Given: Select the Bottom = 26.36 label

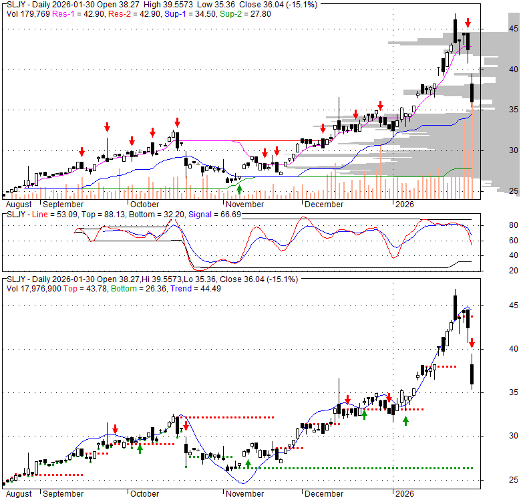Looking at the screenshot, I should 138,289.
